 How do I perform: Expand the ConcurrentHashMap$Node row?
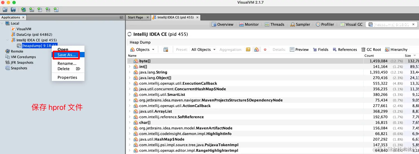[x=130, y=89]
